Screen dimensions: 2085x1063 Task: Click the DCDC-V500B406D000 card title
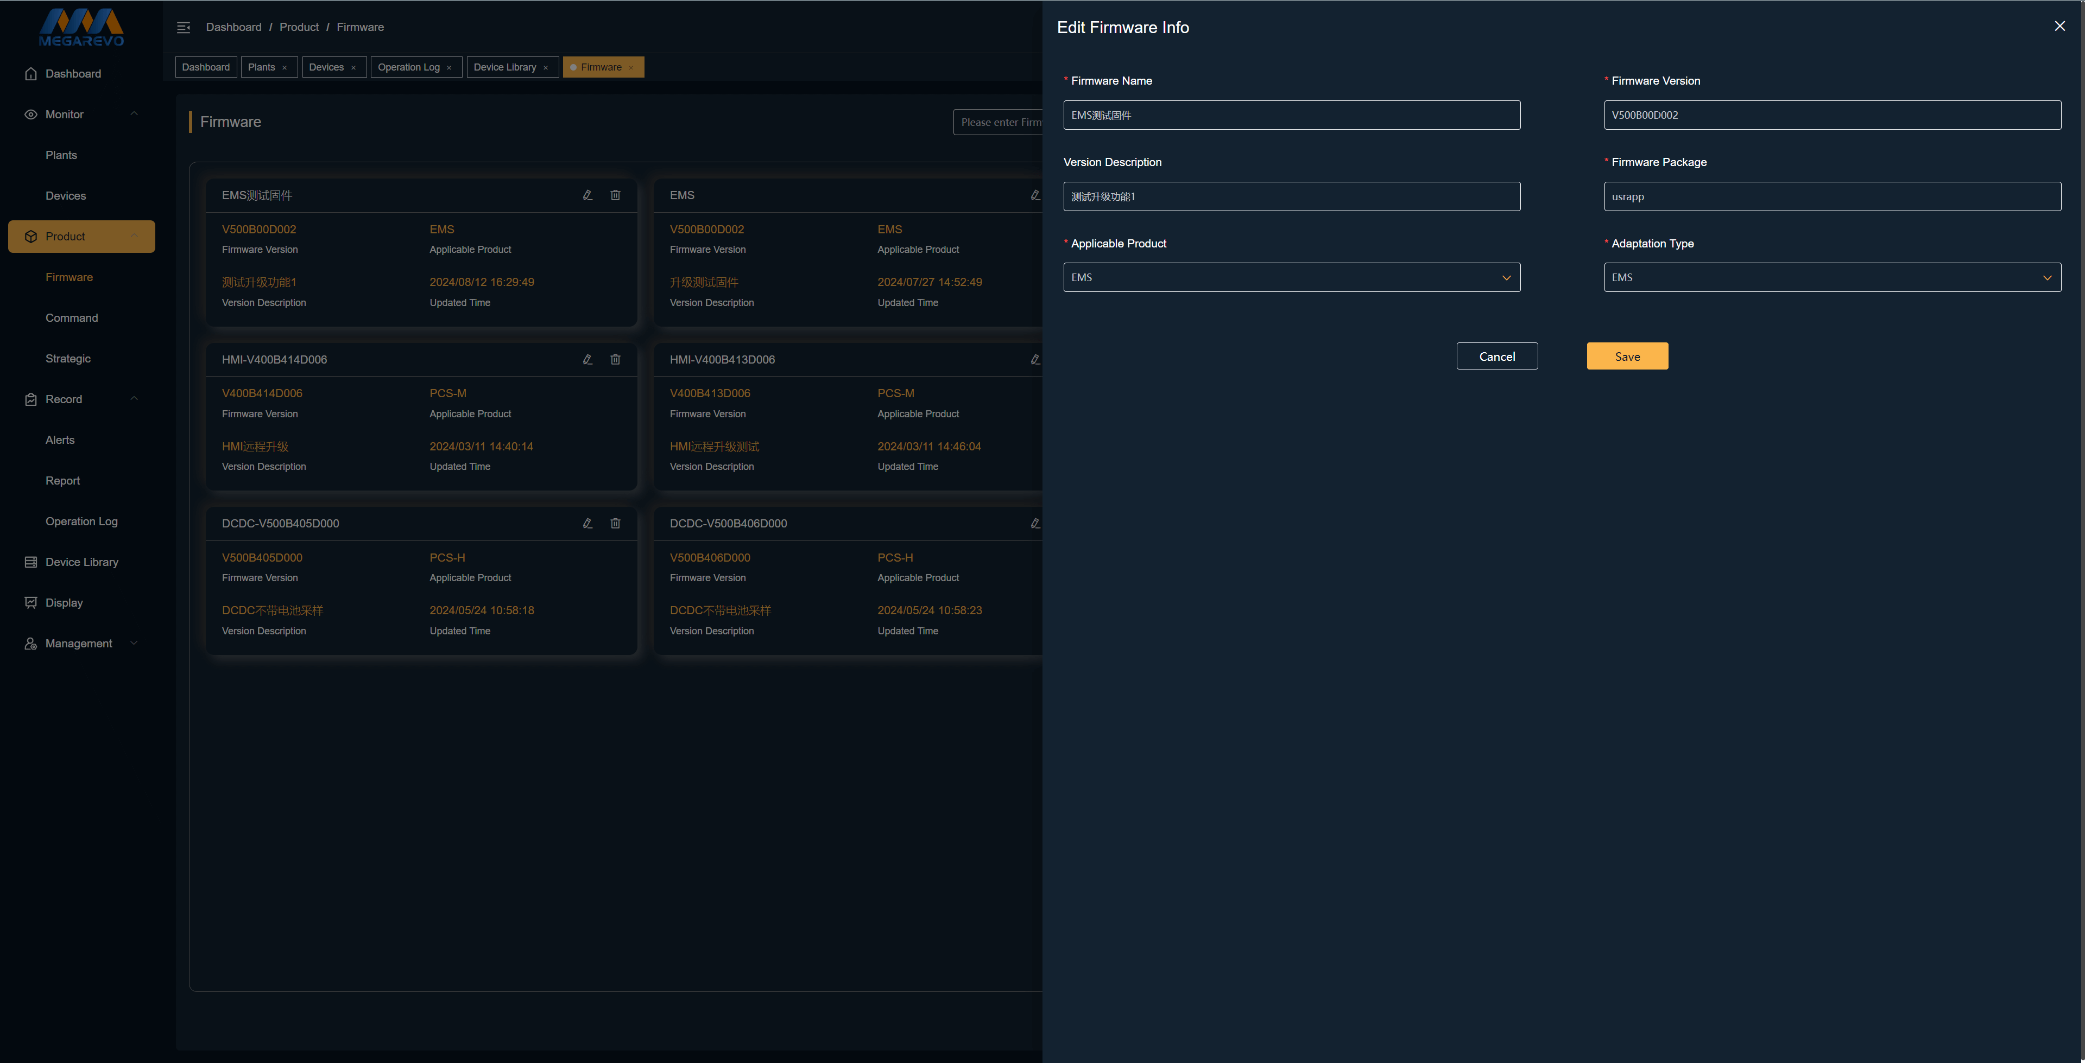[729, 524]
